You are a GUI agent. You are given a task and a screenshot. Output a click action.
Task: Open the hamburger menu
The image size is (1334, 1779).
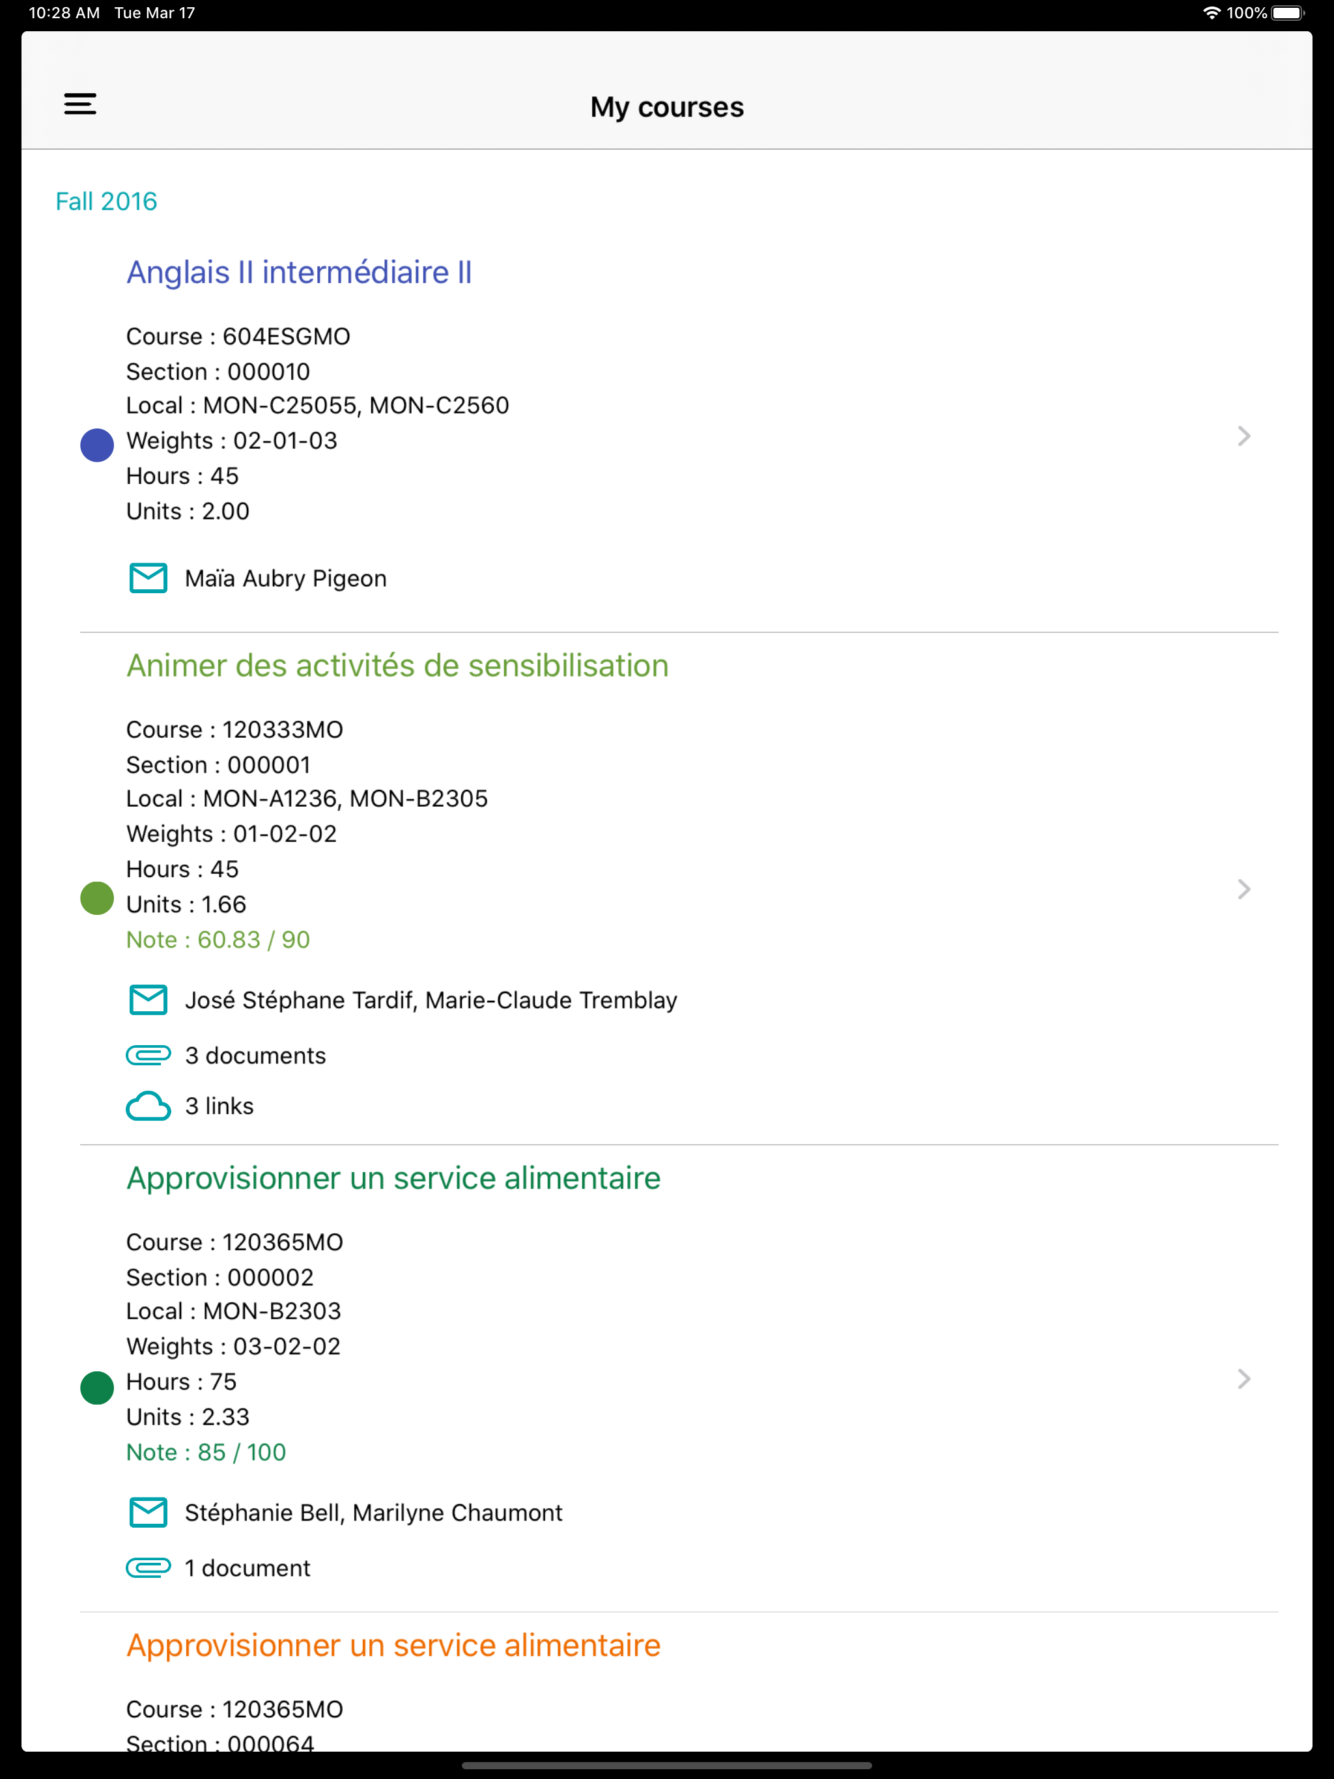81,105
